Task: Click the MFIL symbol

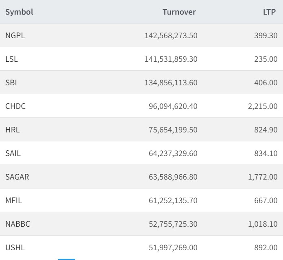Action: click(x=13, y=200)
